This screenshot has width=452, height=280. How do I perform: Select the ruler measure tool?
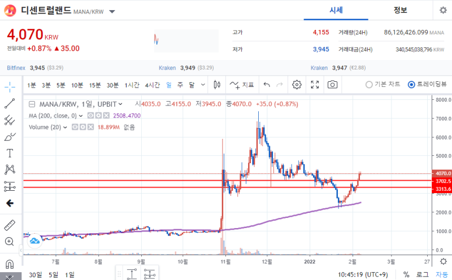pos(10,225)
